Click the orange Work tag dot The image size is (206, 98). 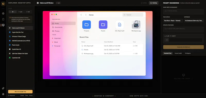53,42
